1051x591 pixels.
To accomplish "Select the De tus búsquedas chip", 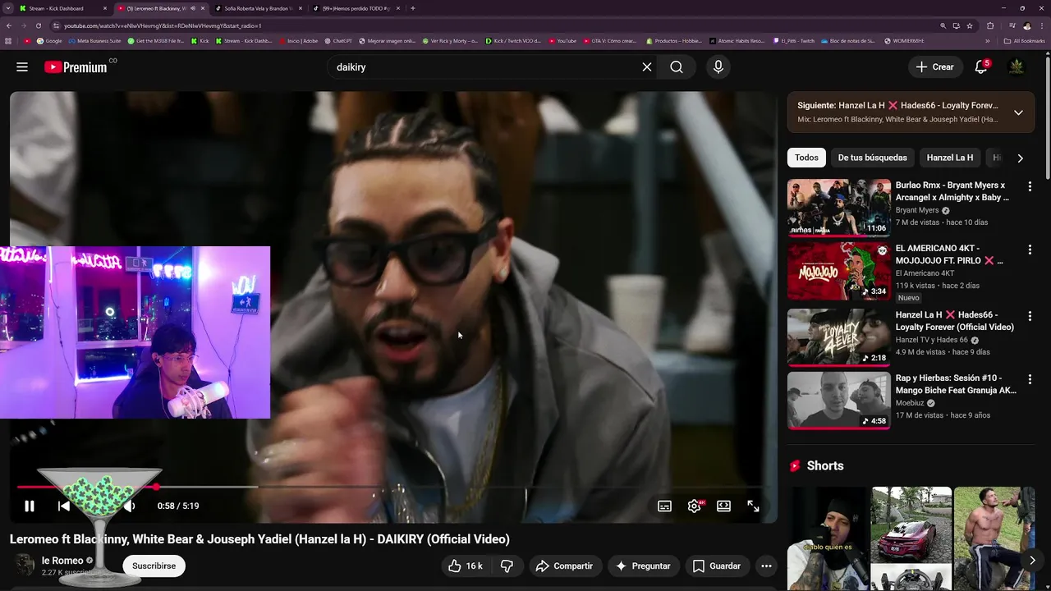I will tap(872, 158).
